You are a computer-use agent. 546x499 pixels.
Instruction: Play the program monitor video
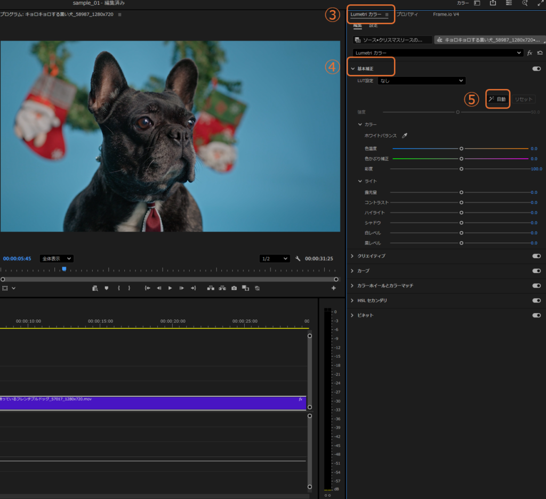point(170,288)
